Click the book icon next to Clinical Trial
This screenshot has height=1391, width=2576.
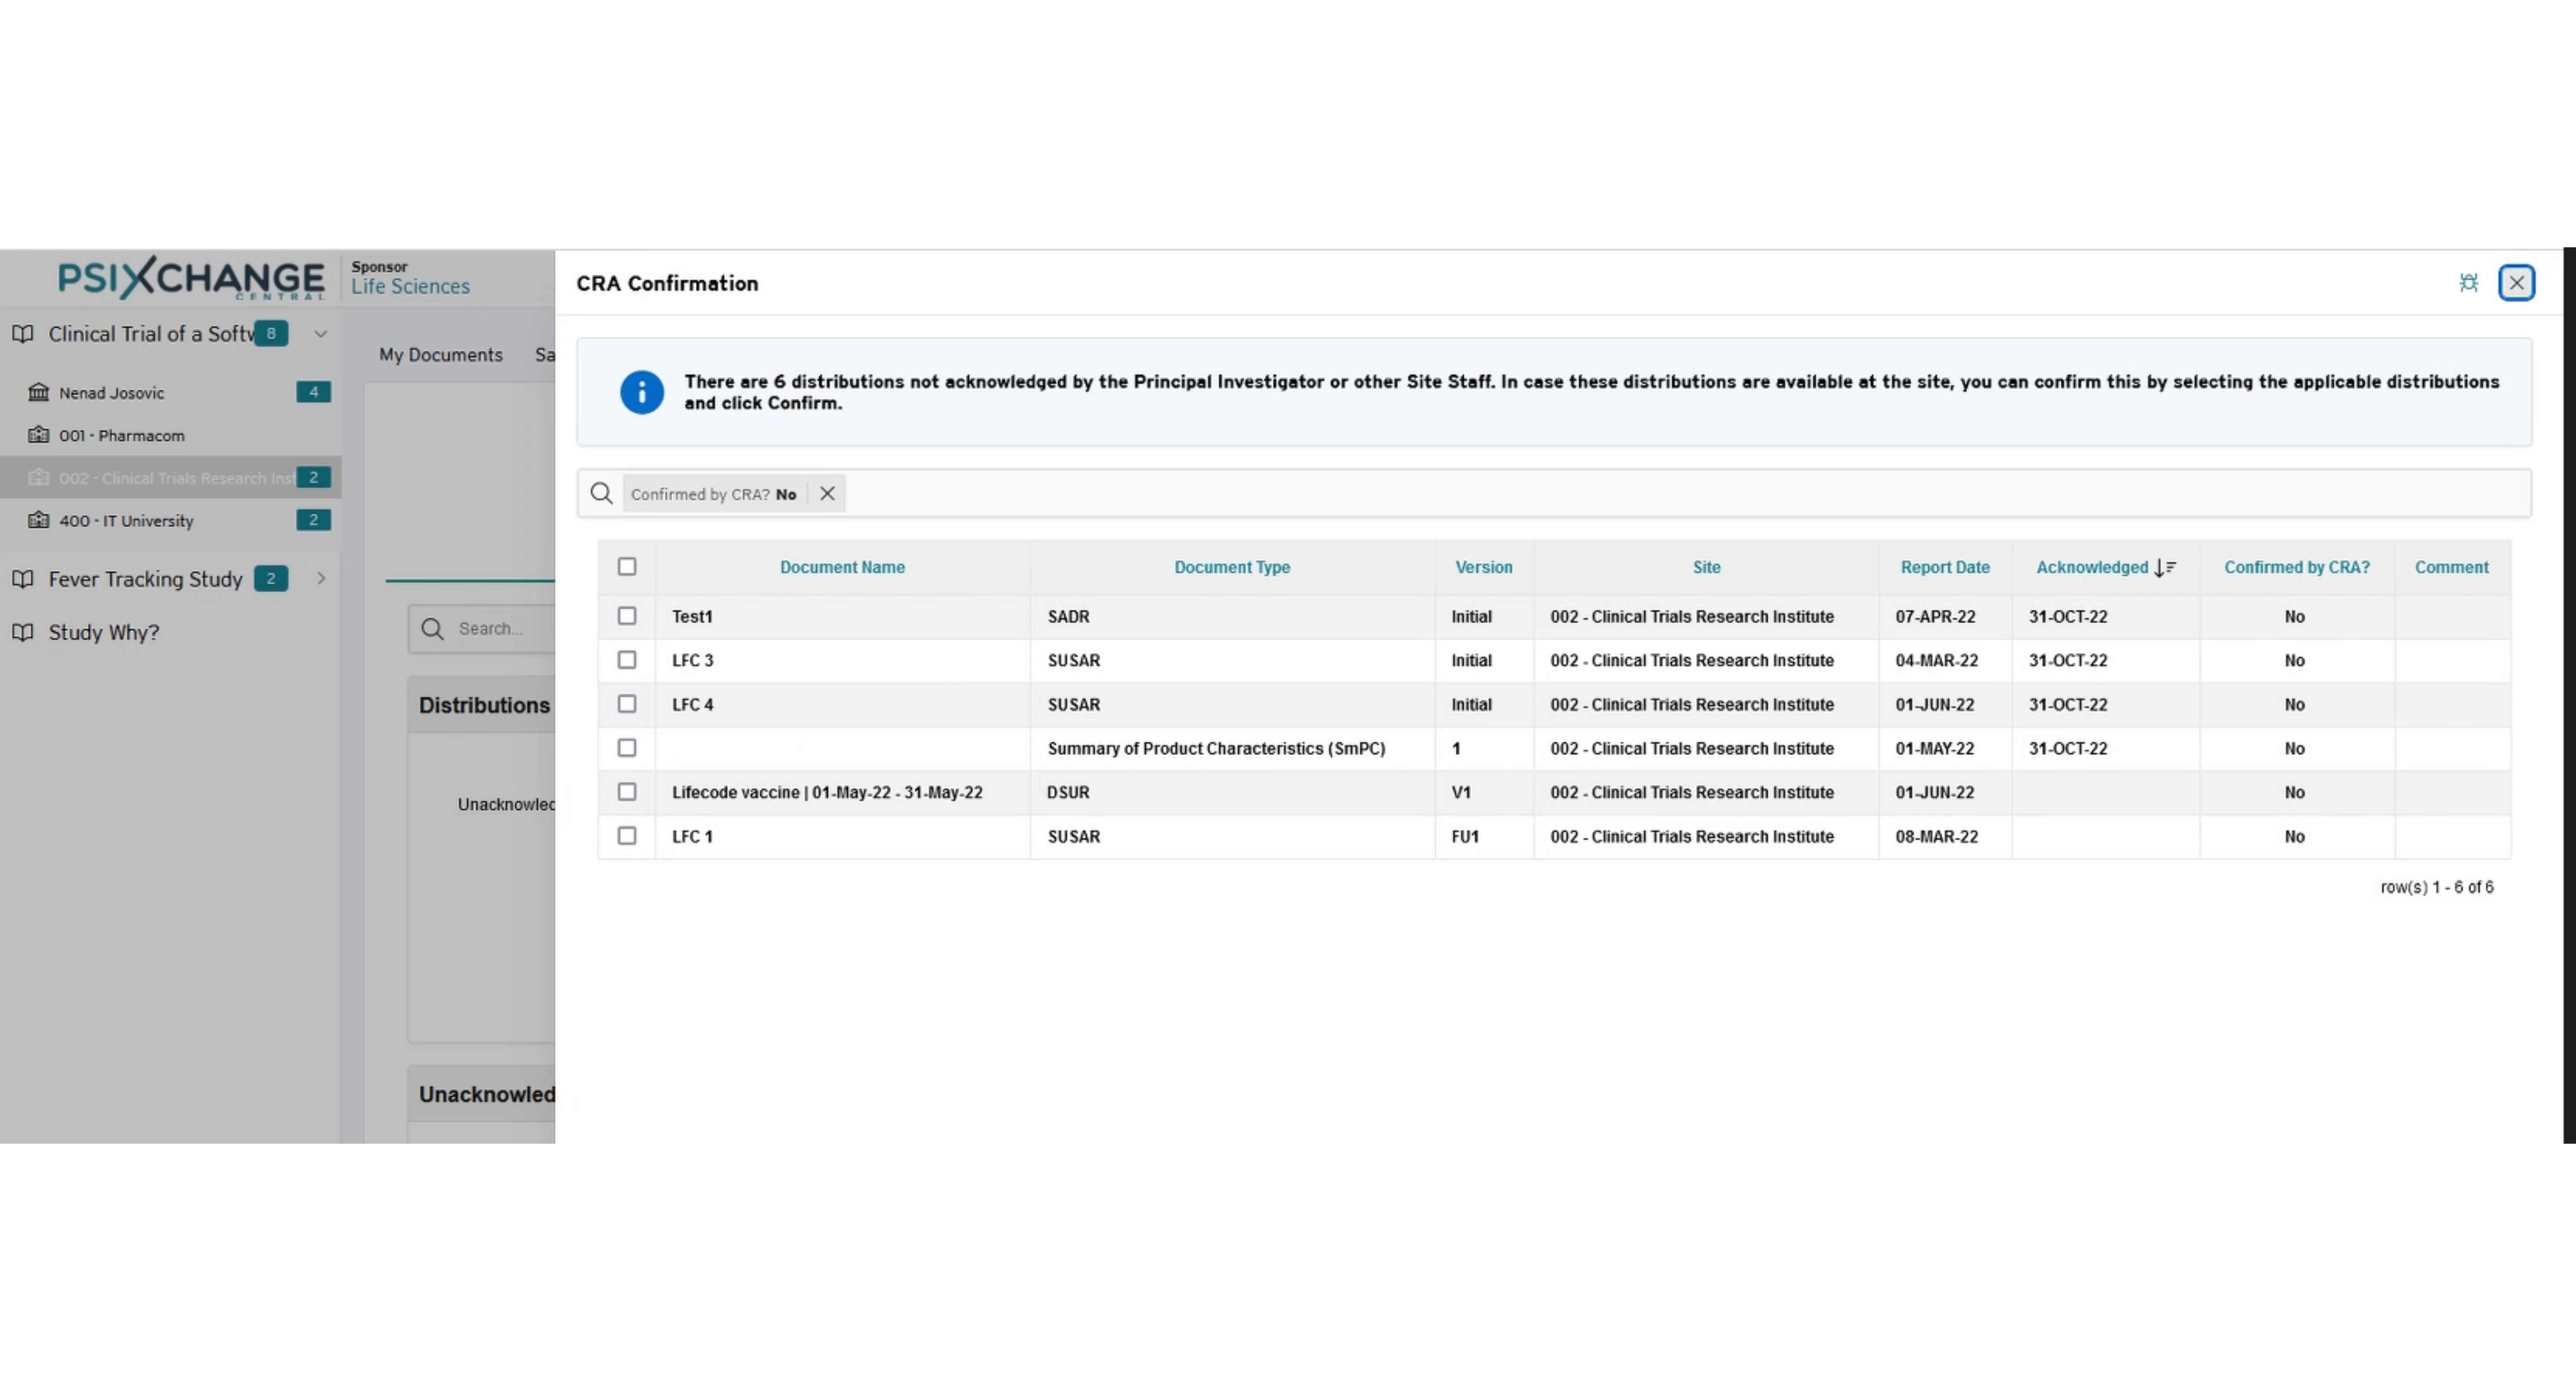23,334
